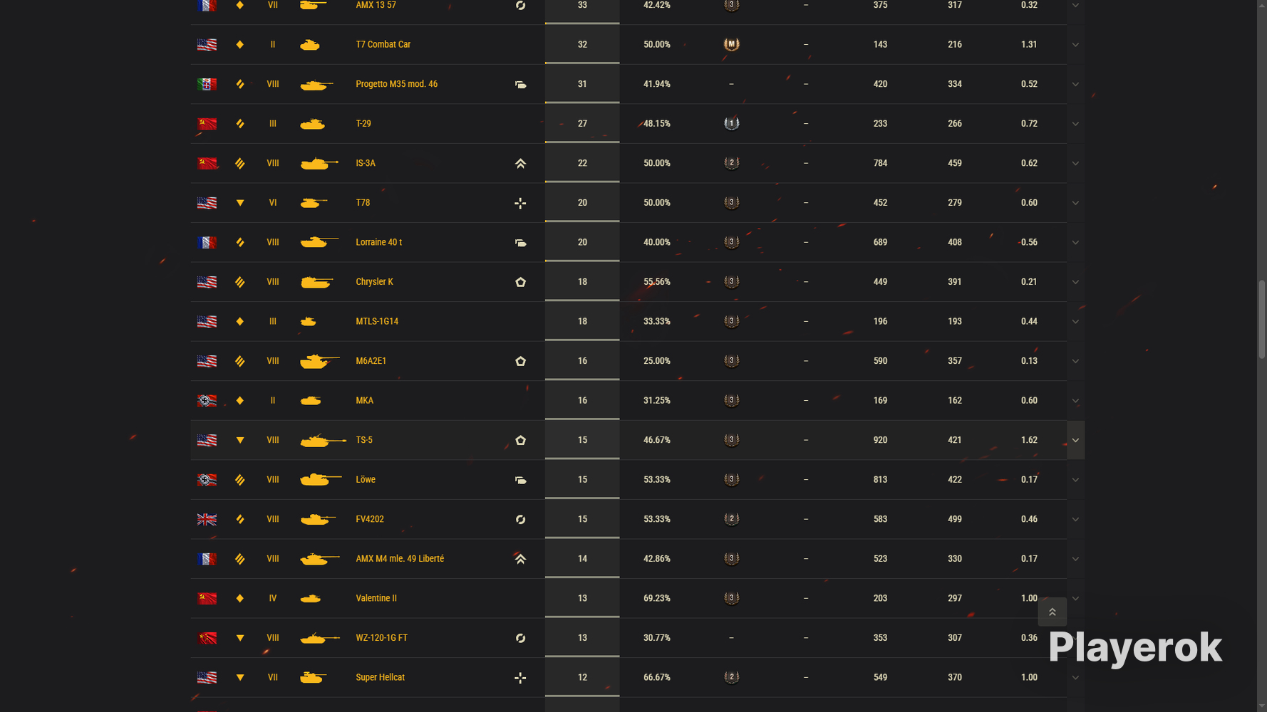Open the Progetto M35 mod. 46 tank link
Image resolution: width=1267 pixels, height=712 pixels.
coord(396,84)
